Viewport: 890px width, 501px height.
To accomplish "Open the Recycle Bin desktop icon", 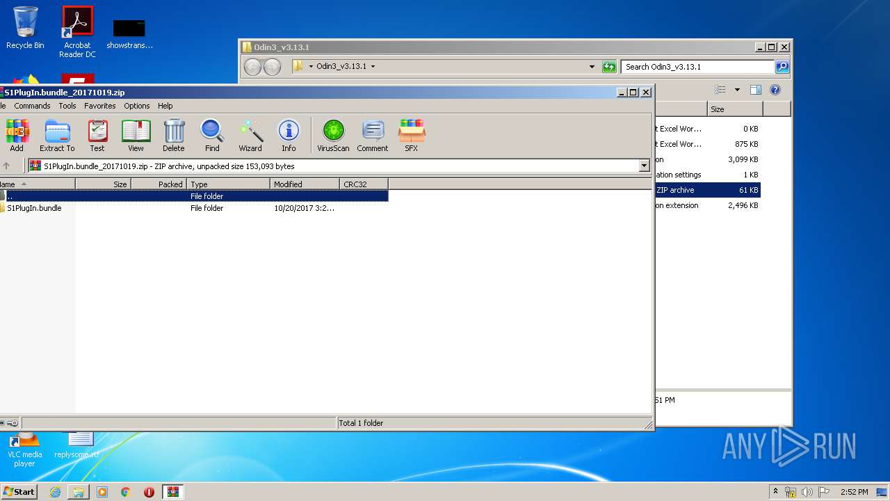I will tap(25, 28).
